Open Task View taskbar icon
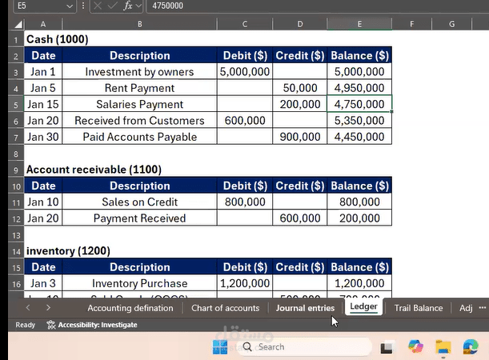Image resolution: width=489 pixels, height=360 pixels. (387, 347)
